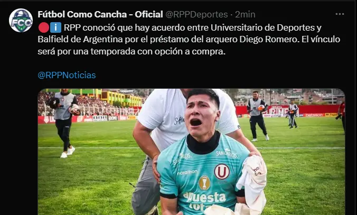Open the three-dot more options menu
This screenshot has height=215, width=357.
click(340, 14)
